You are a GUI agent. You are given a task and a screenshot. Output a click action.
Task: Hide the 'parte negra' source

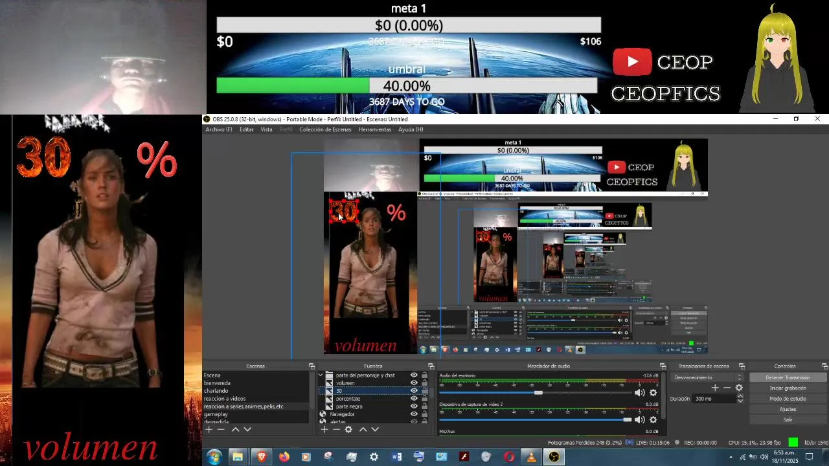click(414, 406)
